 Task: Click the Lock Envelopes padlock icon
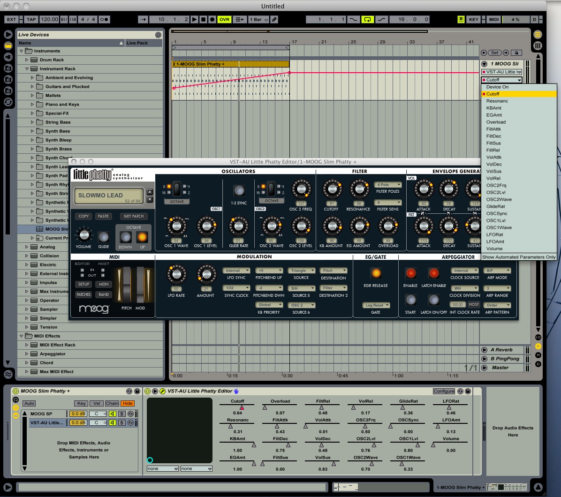coord(516,53)
